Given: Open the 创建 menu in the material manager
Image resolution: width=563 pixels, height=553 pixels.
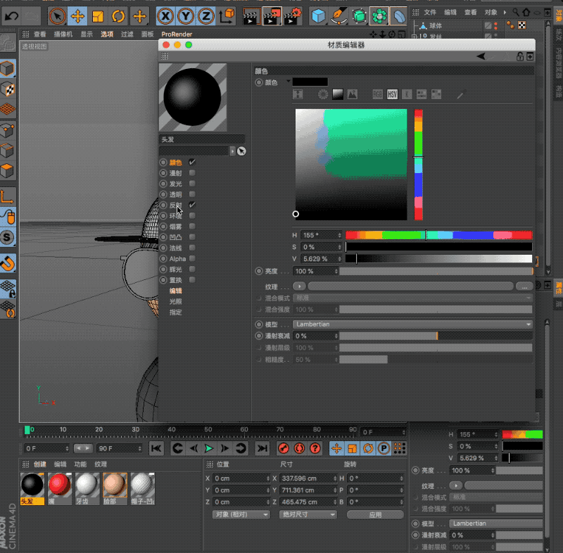Looking at the screenshot, I should click(x=40, y=464).
